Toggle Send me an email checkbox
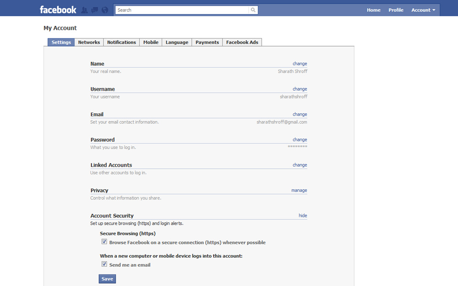The width and height of the screenshot is (458, 286). point(104,264)
